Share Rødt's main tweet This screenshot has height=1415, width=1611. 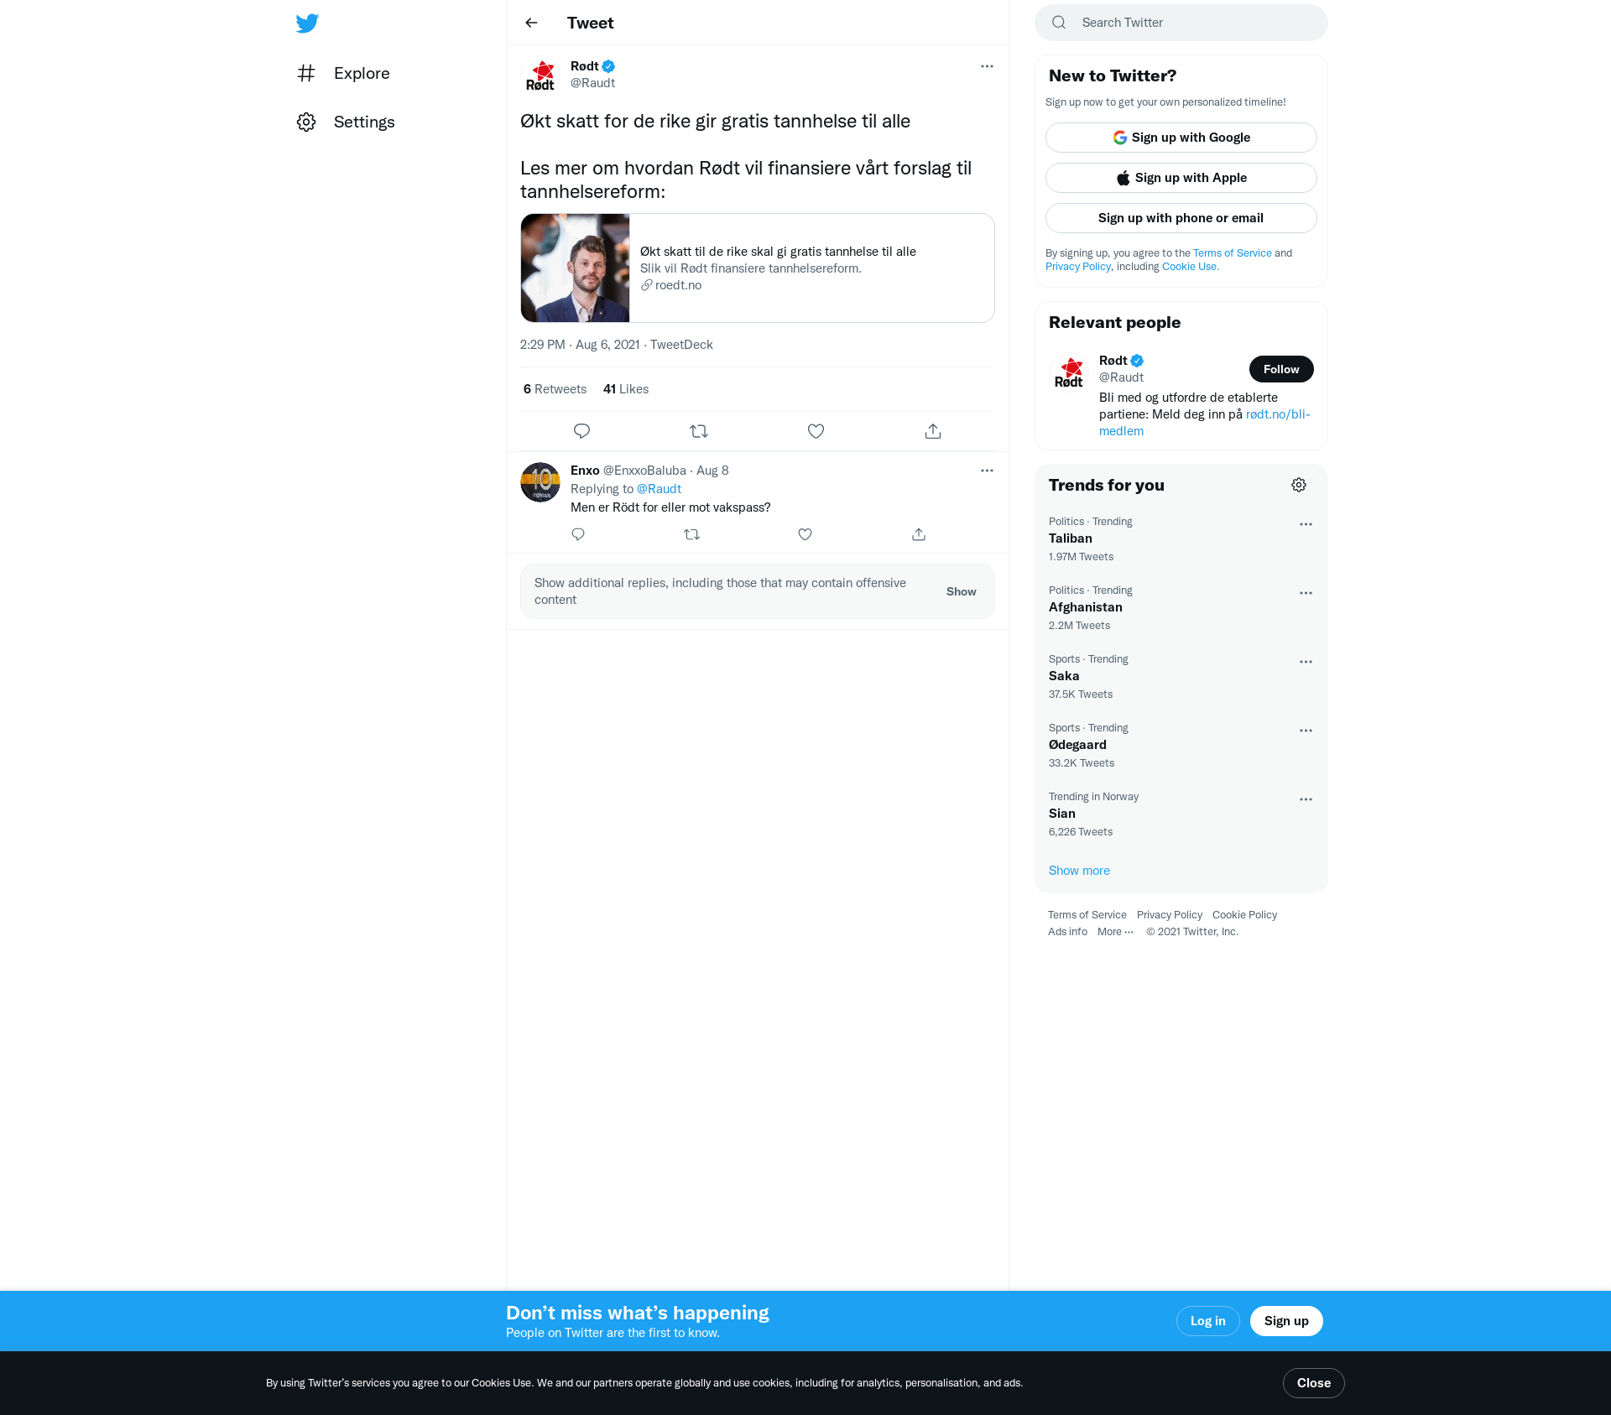(933, 431)
